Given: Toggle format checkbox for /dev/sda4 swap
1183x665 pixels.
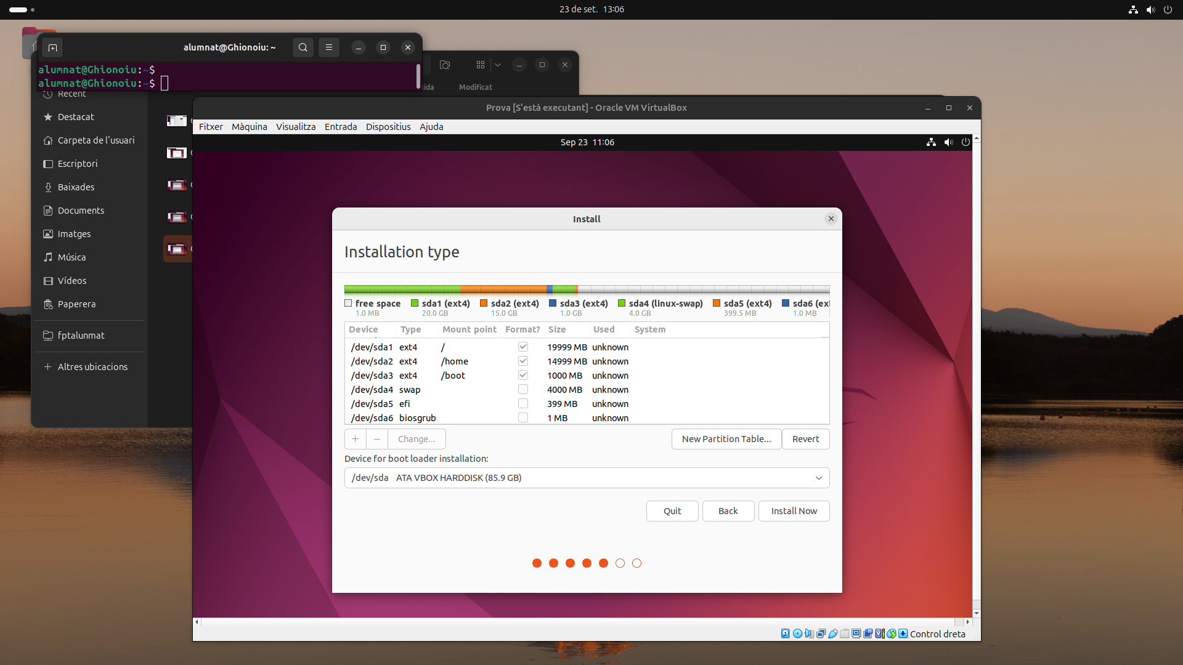Looking at the screenshot, I should [x=523, y=389].
